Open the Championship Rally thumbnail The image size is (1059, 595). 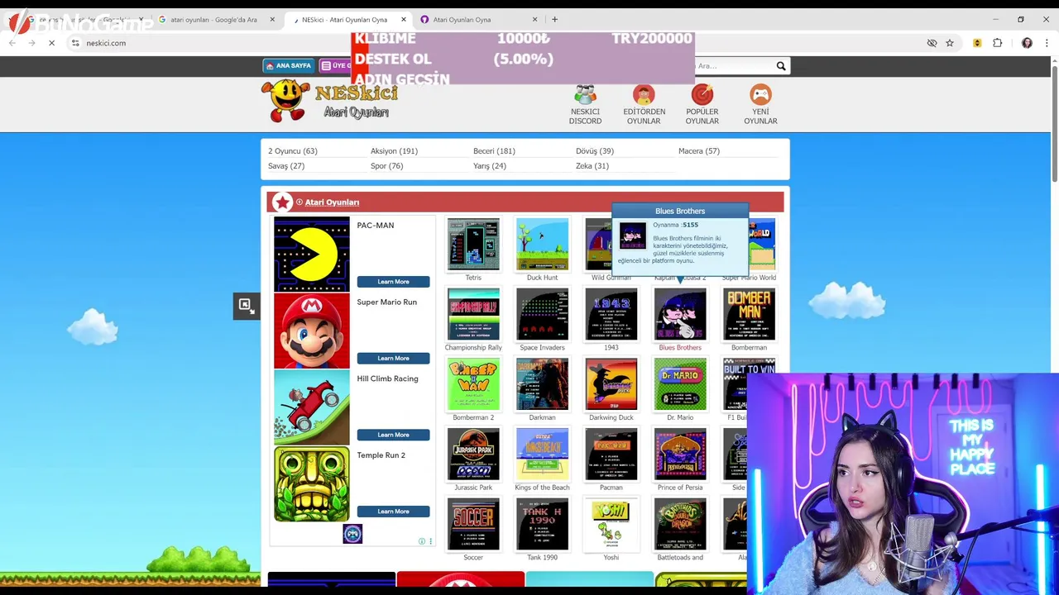[473, 315]
